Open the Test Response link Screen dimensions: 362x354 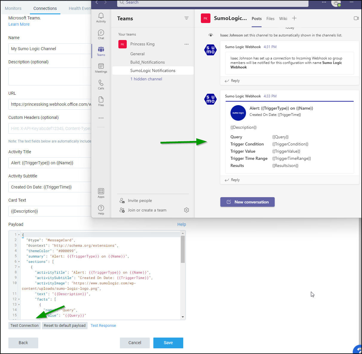point(103,326)
